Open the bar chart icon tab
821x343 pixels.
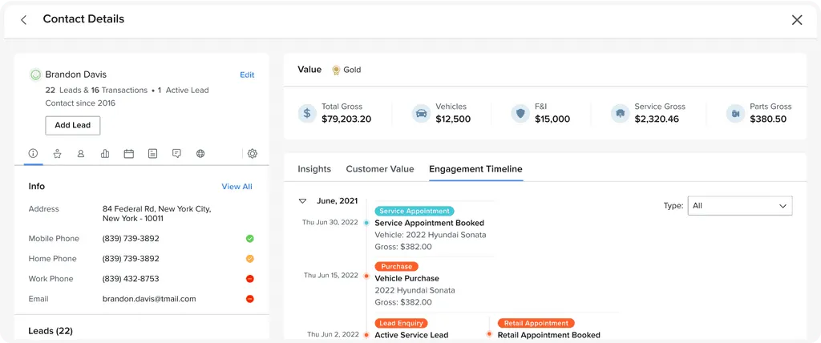tap(105, 153)
